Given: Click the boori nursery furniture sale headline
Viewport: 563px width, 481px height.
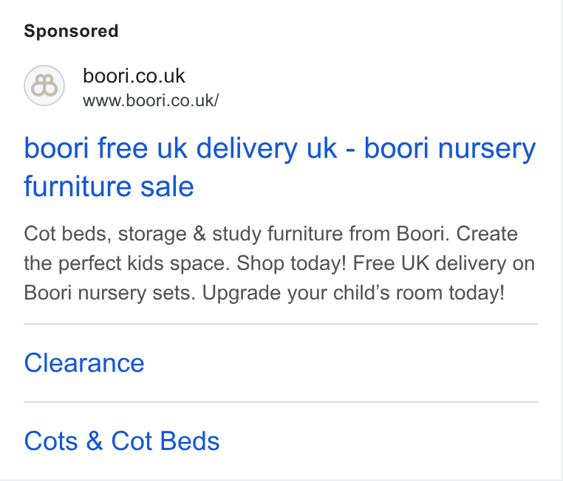Looking at the screenshot, I should coord(280,167).
